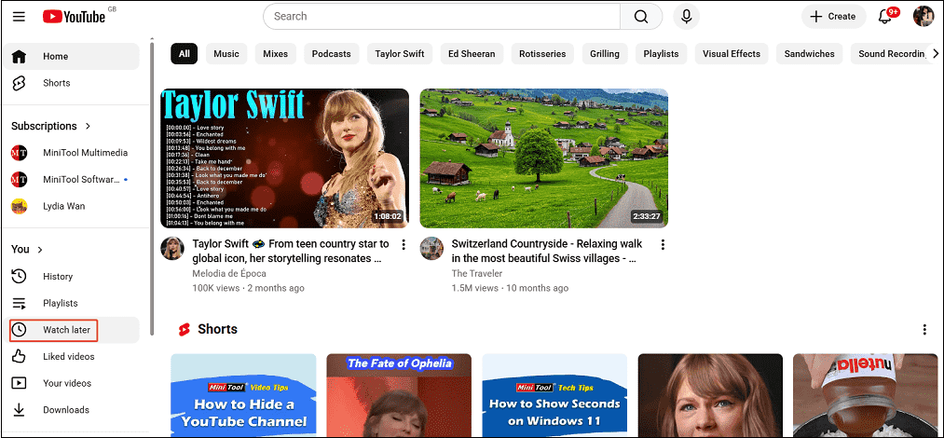Open Shorts section more options menu
This screenshot has width=944, height=438.
point(924,330)
